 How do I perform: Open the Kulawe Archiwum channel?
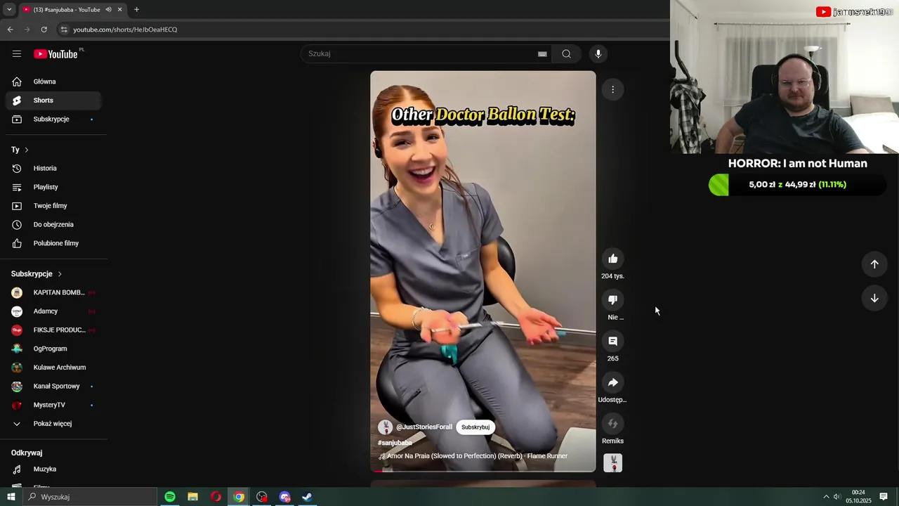(53, 368)
